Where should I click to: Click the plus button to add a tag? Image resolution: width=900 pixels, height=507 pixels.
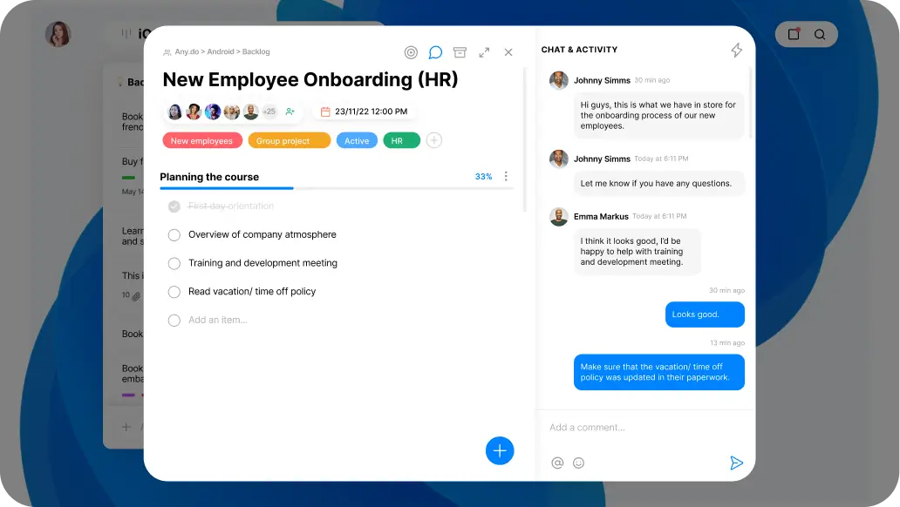pos(433,140)
